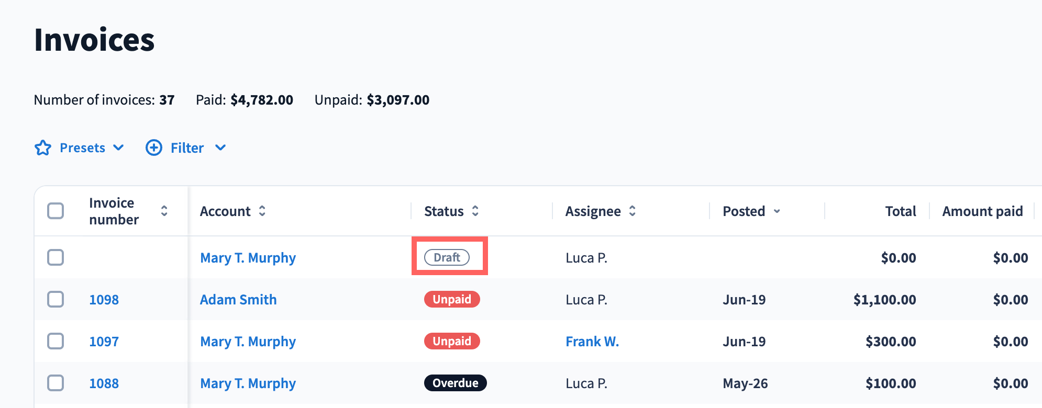This screenshot has width=1042, height=408.
Task: Open assignee Frank W. link
Action: tap(592, 342)
